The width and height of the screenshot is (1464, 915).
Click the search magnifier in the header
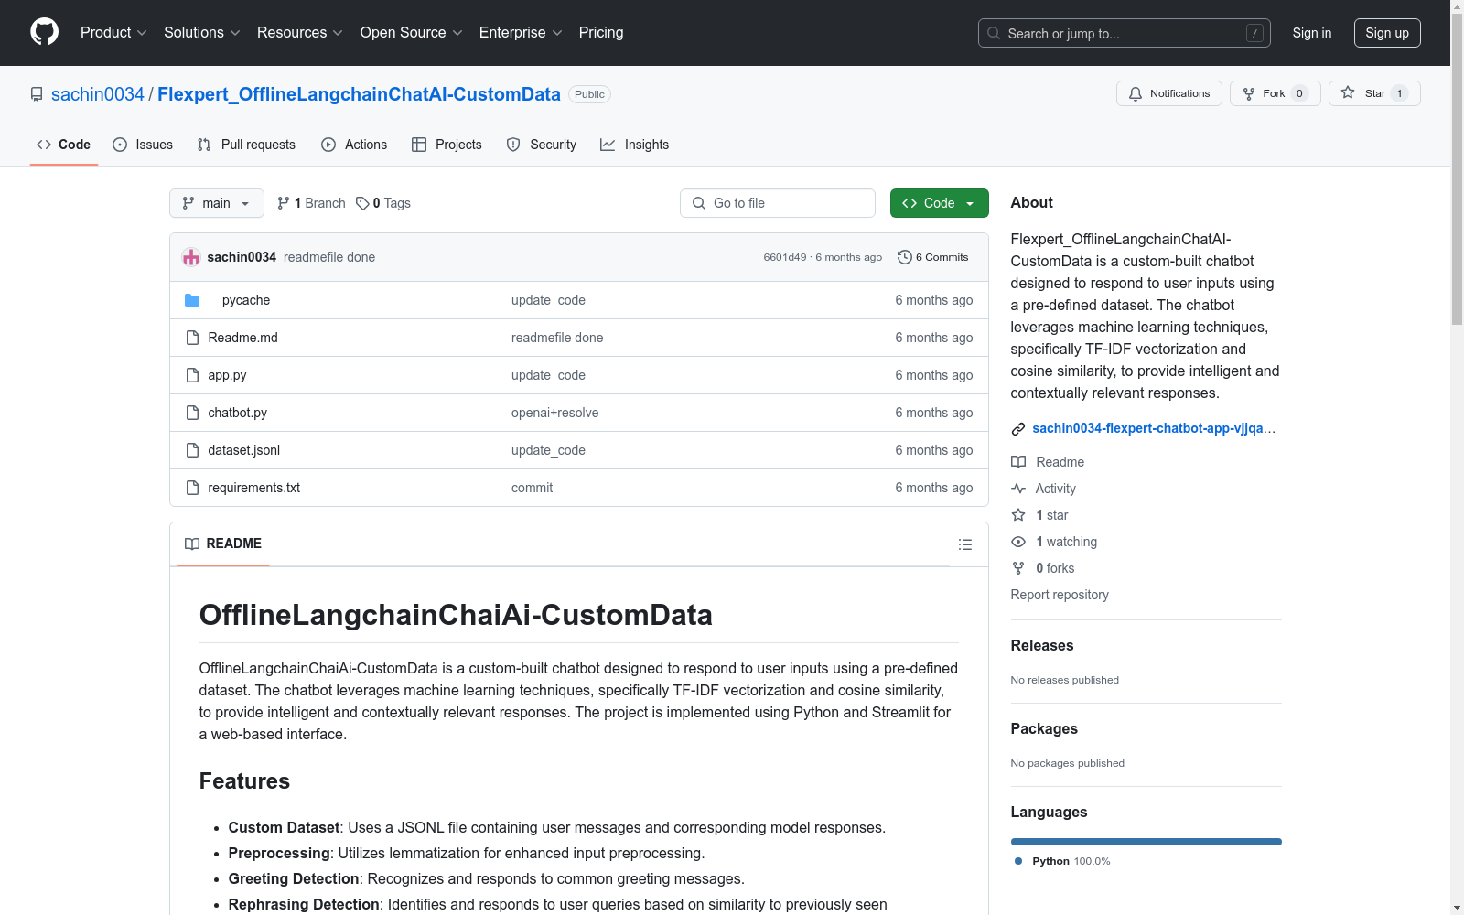(994, 33)
